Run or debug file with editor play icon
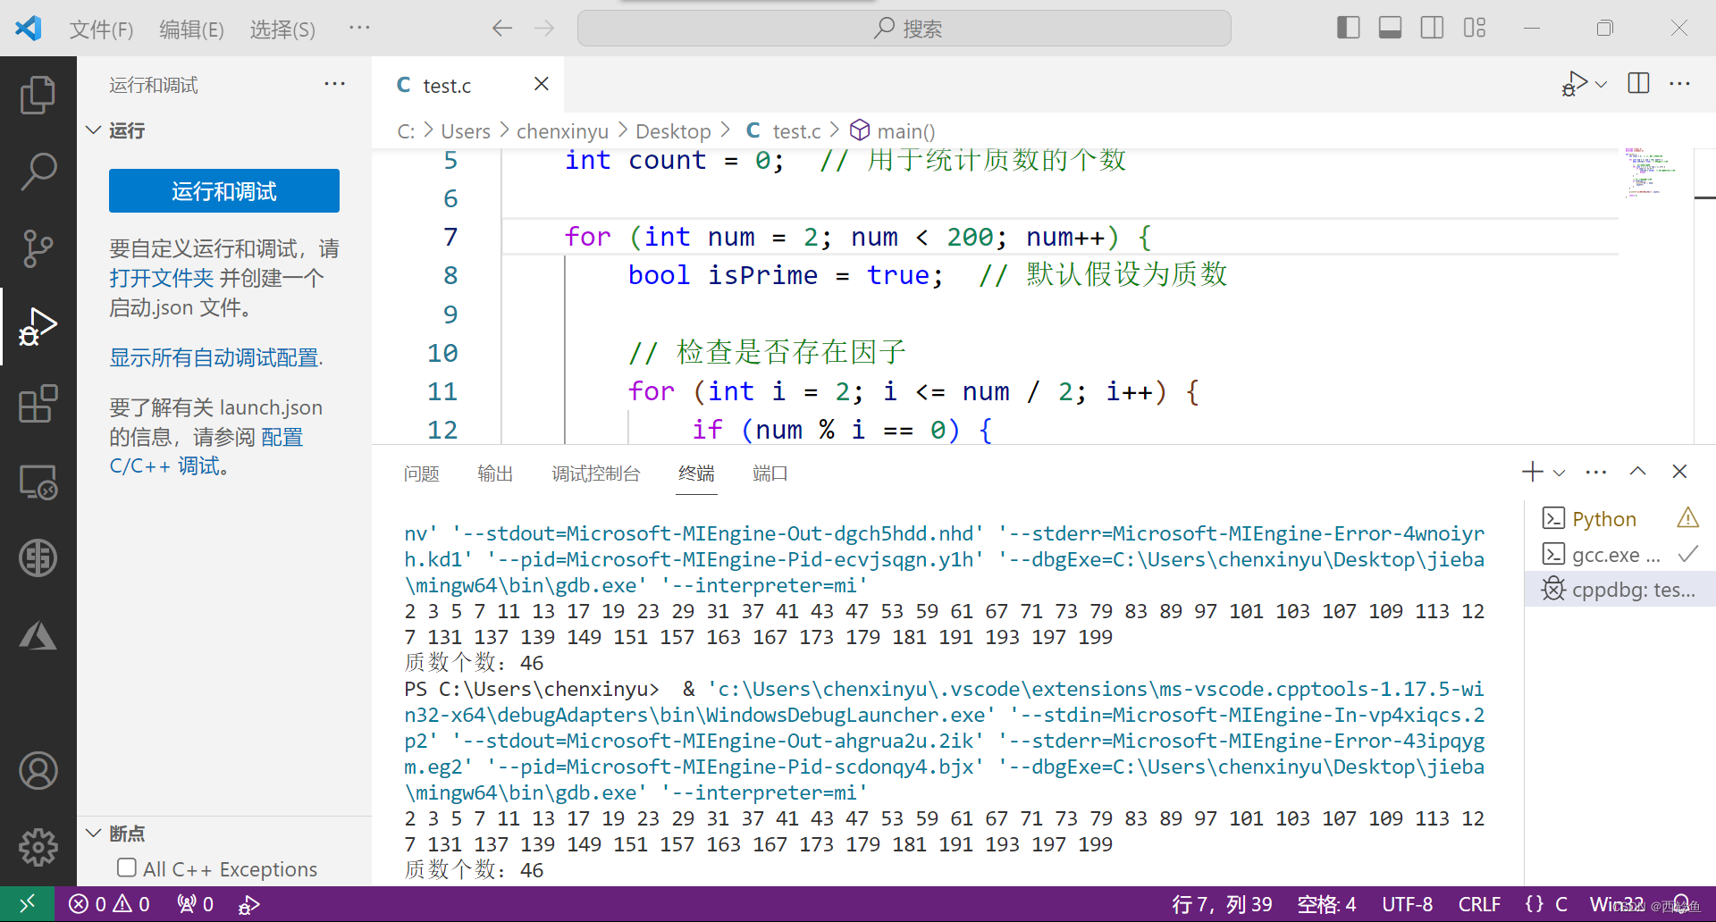1716x922 pixels. click(x=1574, y=84)
